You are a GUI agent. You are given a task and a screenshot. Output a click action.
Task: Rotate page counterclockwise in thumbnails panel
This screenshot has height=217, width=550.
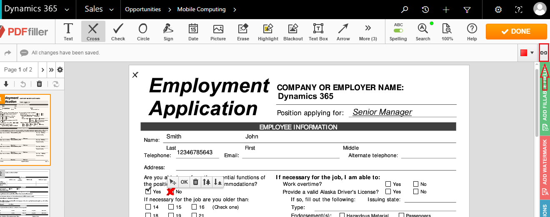pos(23,84)
